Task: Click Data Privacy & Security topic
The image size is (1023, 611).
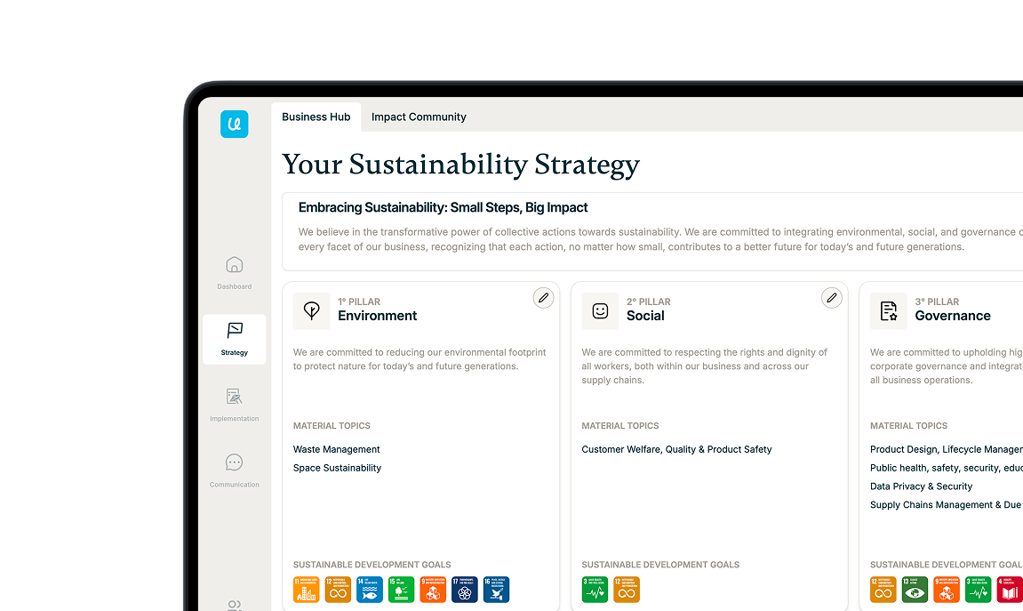Action: pyautogui.click(x=921, y=486)
